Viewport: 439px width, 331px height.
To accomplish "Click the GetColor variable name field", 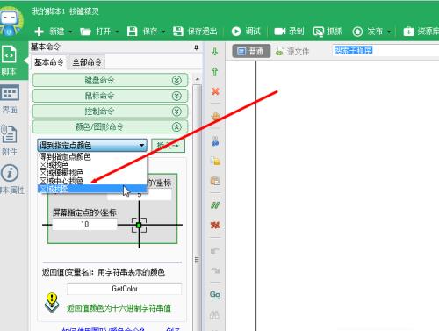I will pyautogui.click(x=124, y=289).
